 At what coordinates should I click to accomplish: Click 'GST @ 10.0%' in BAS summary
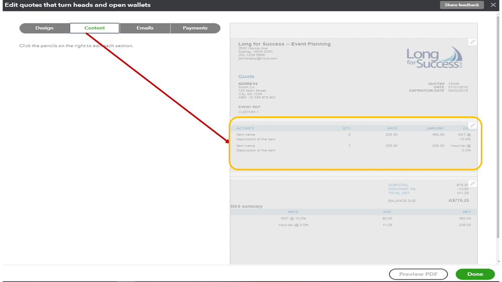(x=293, y=218)
